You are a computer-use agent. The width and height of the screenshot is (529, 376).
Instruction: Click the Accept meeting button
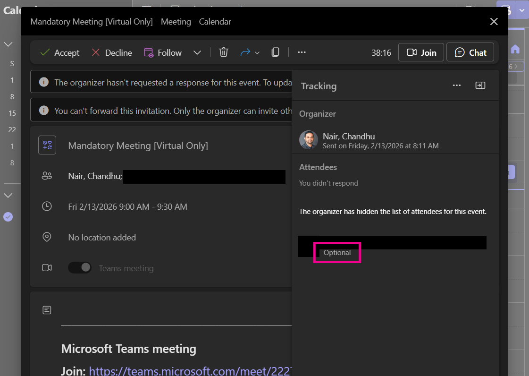pos(60,52)
